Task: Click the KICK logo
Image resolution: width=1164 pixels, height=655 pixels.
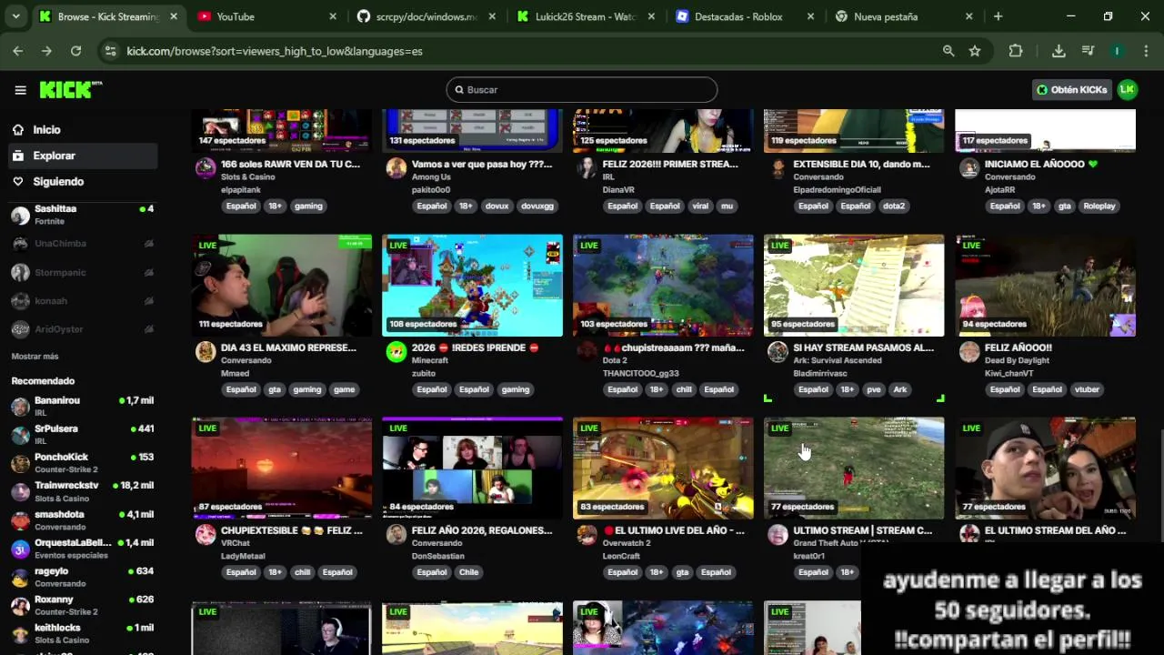Action: tap(70, 89)
